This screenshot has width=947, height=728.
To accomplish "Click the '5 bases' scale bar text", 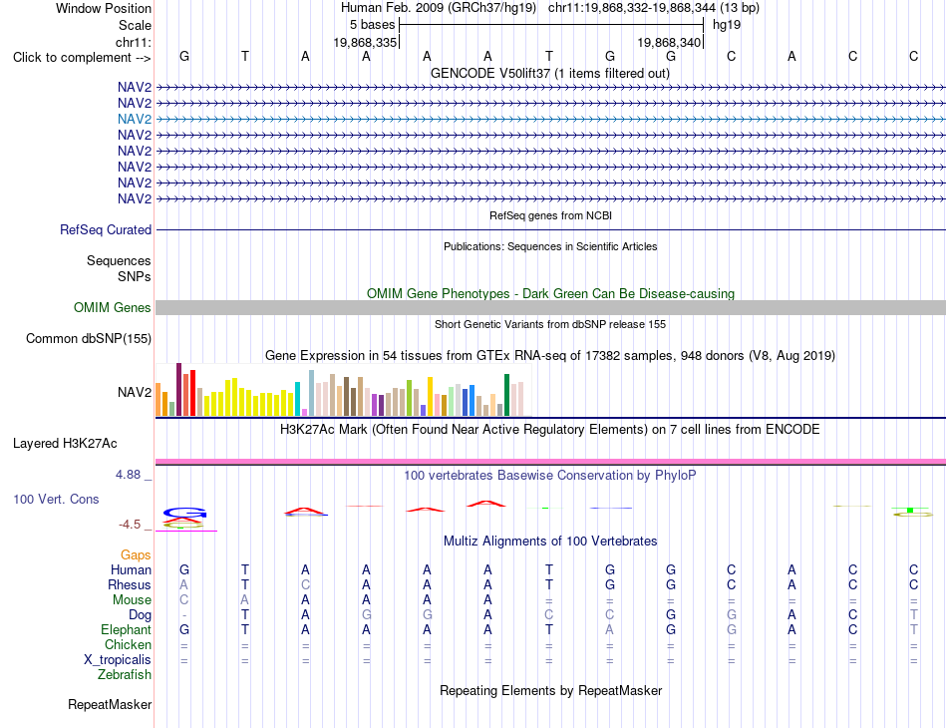I will pos(372,25).
